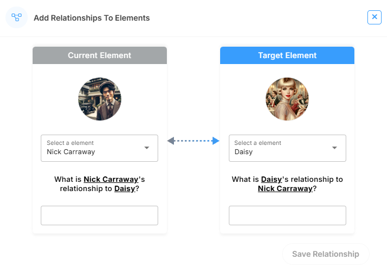
Task: Focus the relationship text box under Target Element
Action: pos(287,215)
